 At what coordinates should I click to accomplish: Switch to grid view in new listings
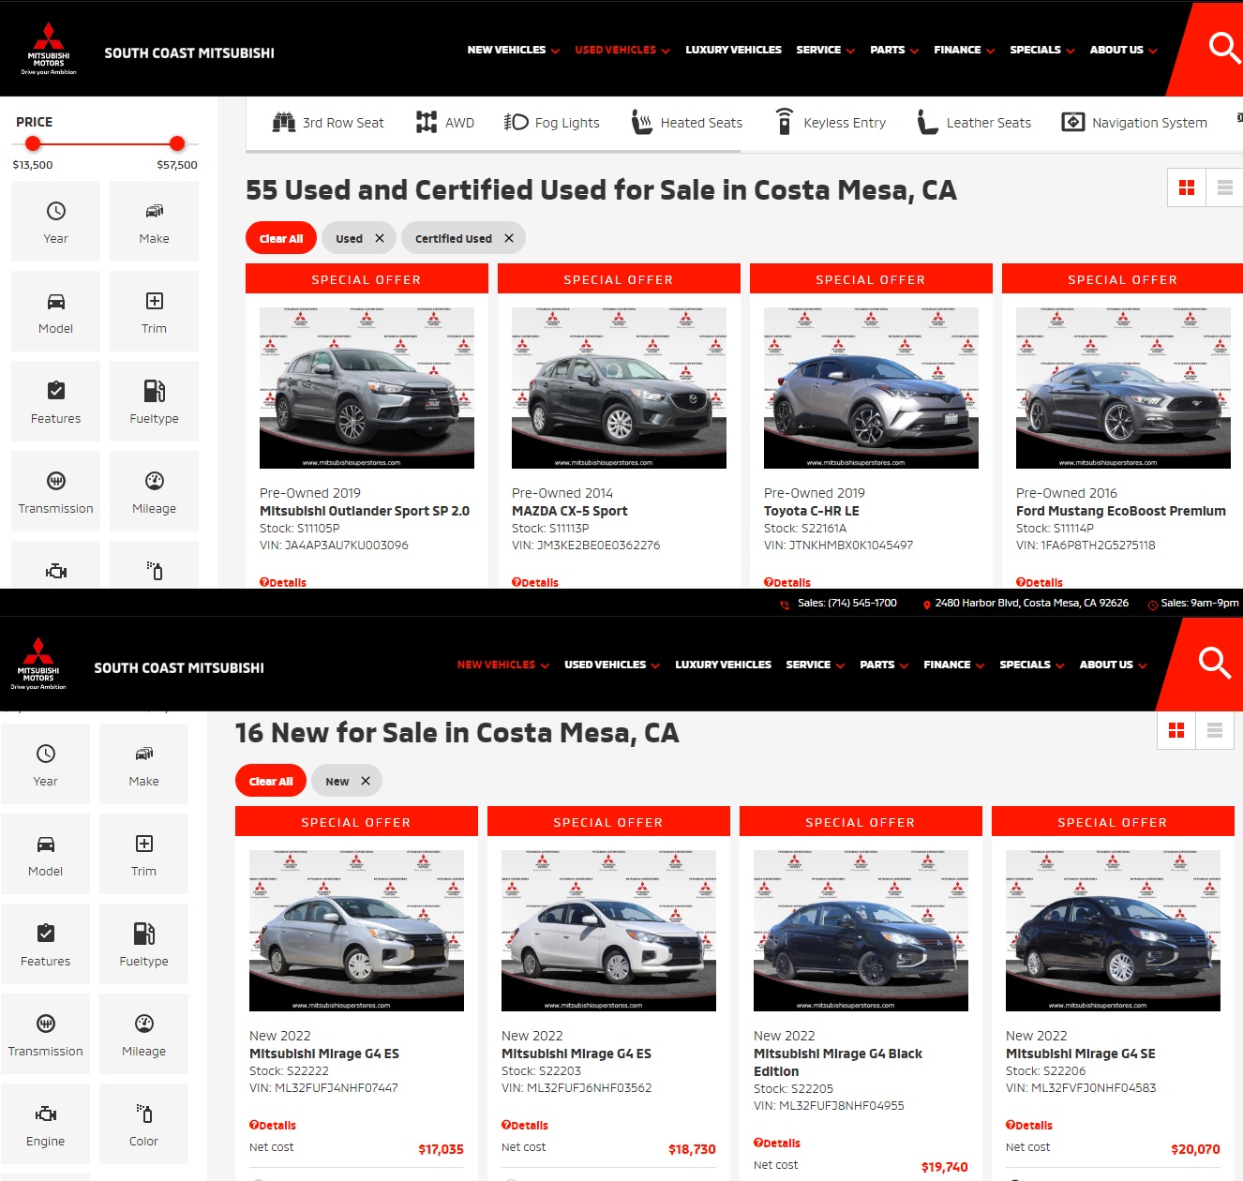(1176, 730)
